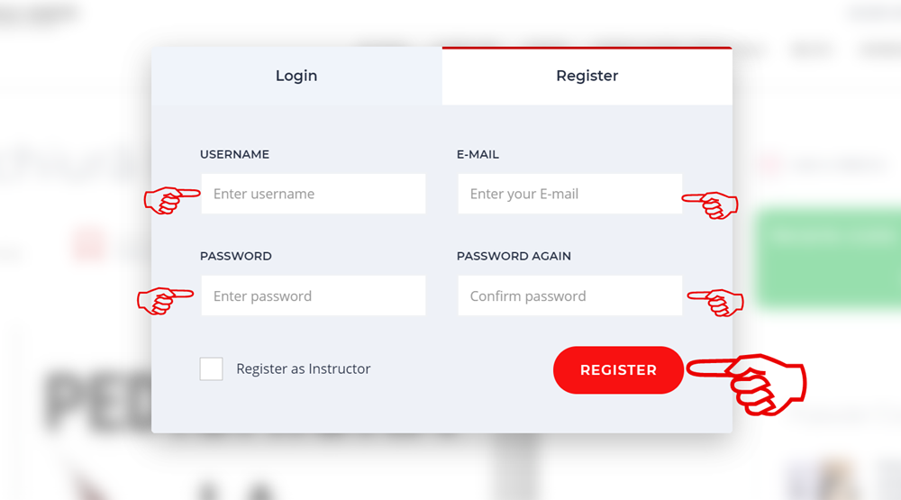Click the E-MAIL field label
This screenshot has width=901, height=500.
click(478, 155)
